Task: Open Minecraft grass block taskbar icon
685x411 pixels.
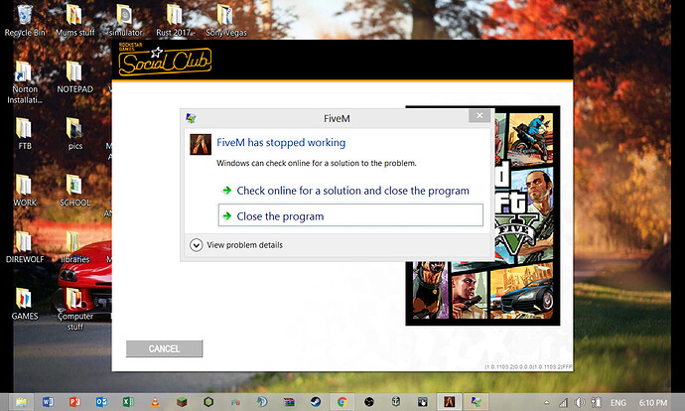Action: pos(182,402)
